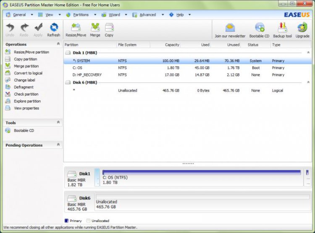Select the D: HP_RECOVERY partition row

coord(188,75)
